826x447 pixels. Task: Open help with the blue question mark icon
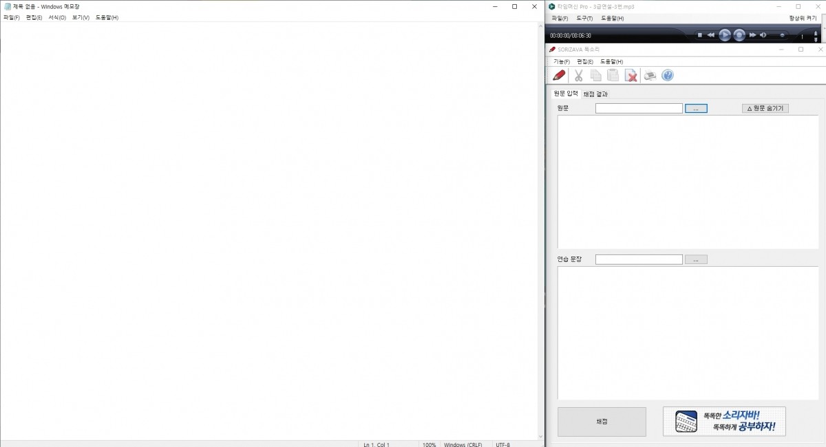click(x=667, y=76)
